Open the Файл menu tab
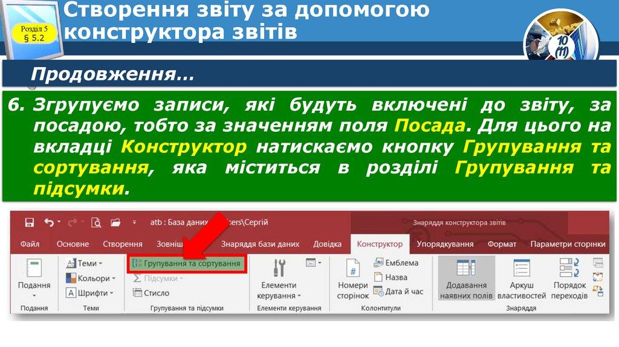Viewport: 619px width, 347px height. pos(30,244)
